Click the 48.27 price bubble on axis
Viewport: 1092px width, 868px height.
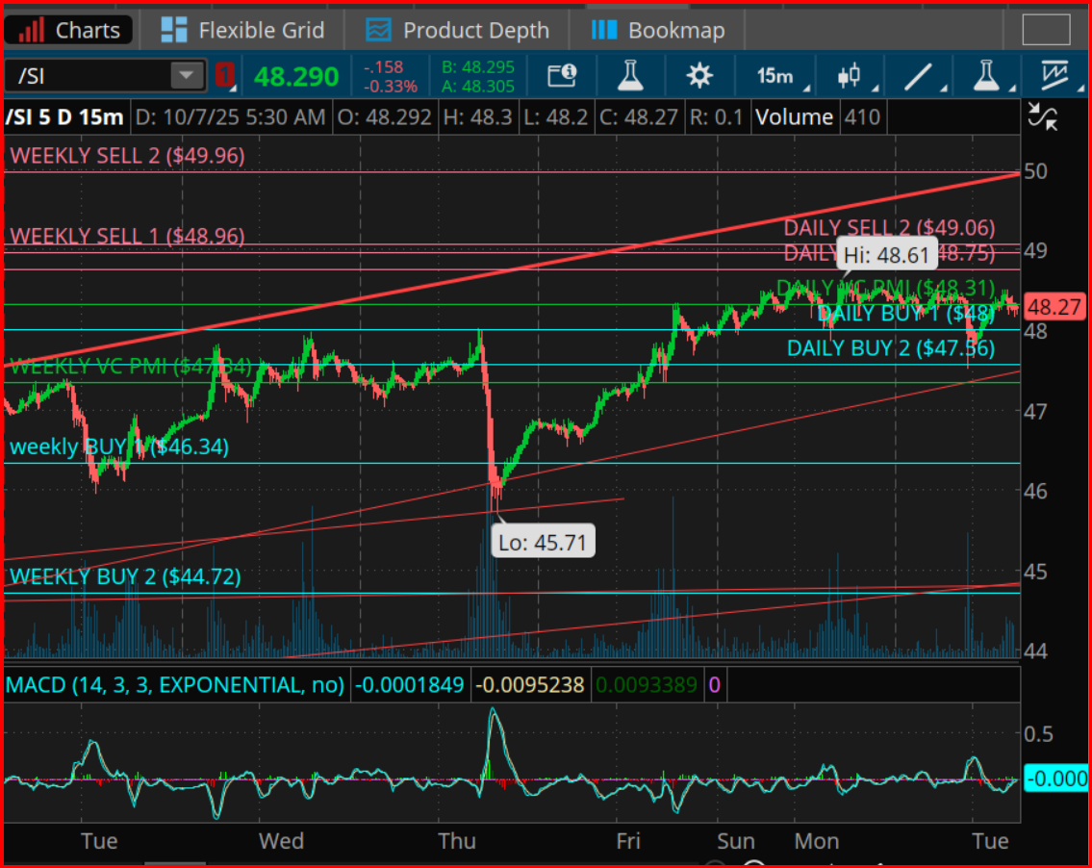[1054, 308]
